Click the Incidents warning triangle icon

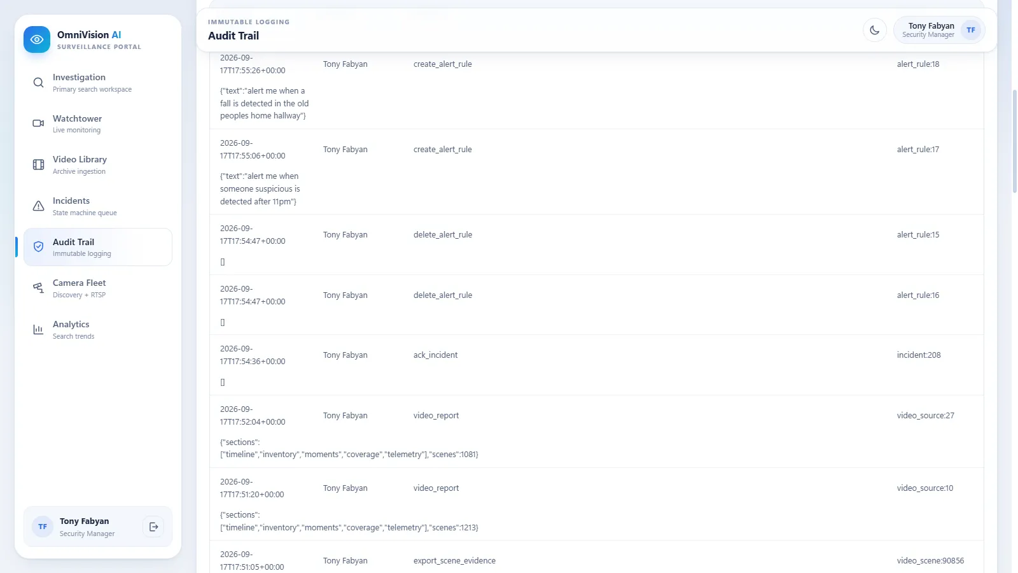pyautogui.click(x=38, y=206)
